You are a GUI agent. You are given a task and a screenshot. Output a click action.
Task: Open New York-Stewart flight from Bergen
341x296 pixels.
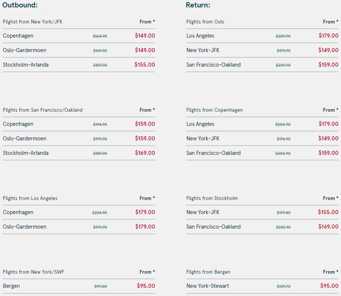click(208, 286)
